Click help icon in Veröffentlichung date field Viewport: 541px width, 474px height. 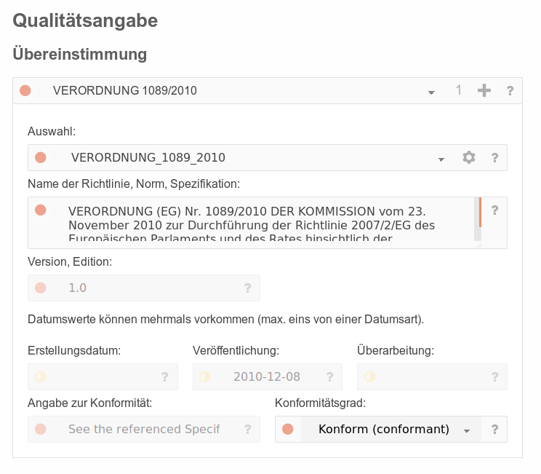[330, 377]
